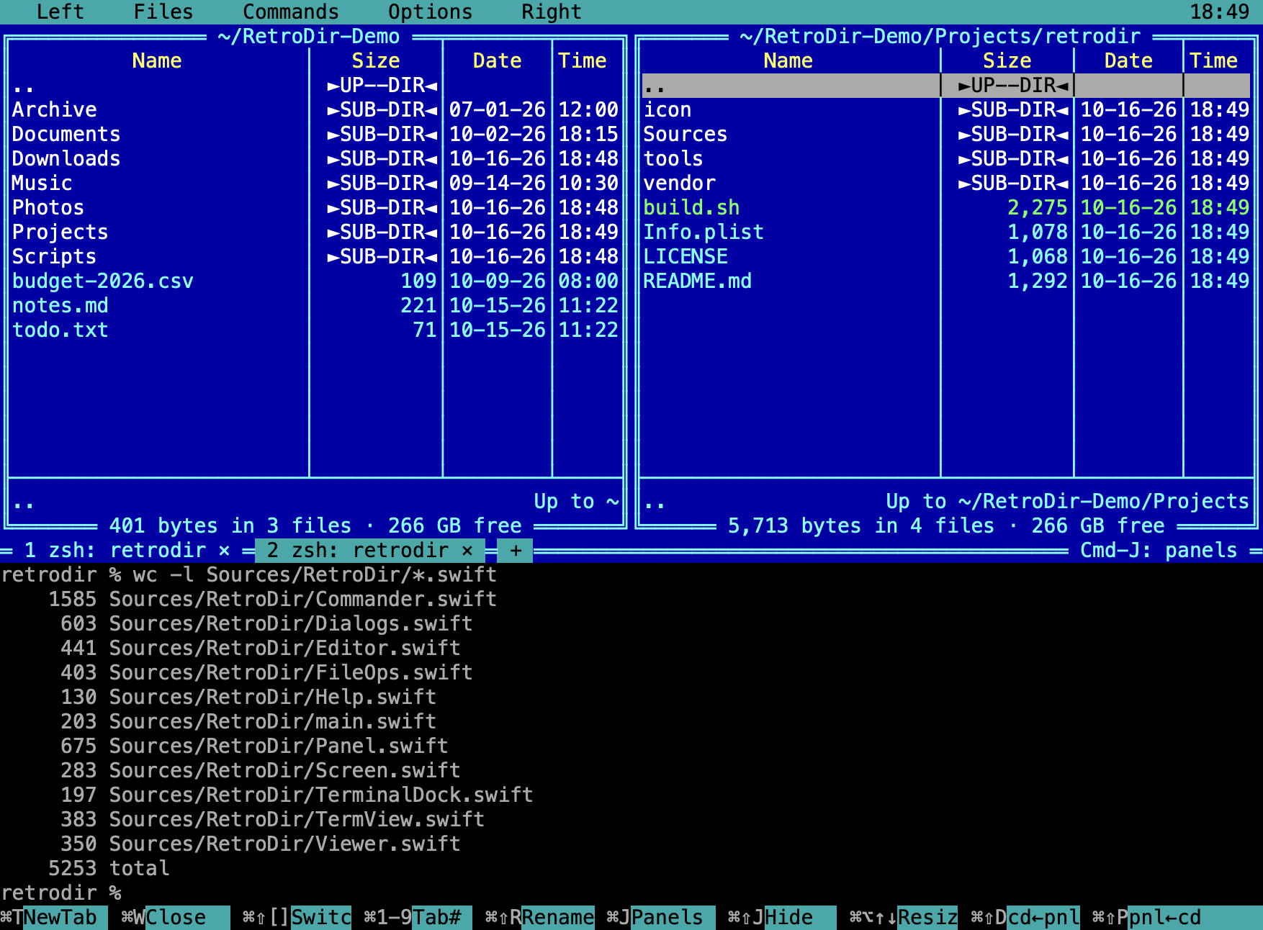Click the NewTab function key button
Image resolution: width=1263 pixels, height=930 pixels.
(54, 918)
